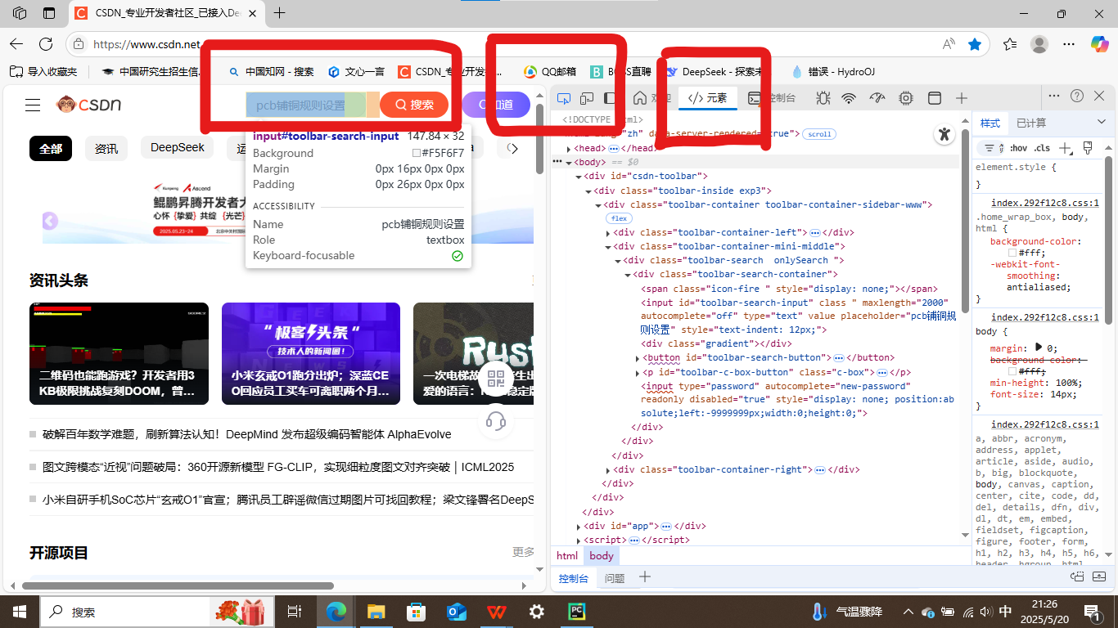Screen dimensions: 1118x628
Task: Expand more style pane tabs chevron
Action: point(1102,122)
